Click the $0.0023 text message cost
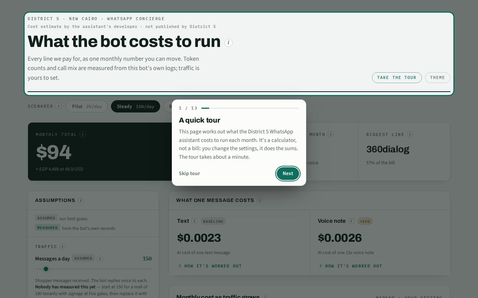The image size is (478, 298). [199, 238]
